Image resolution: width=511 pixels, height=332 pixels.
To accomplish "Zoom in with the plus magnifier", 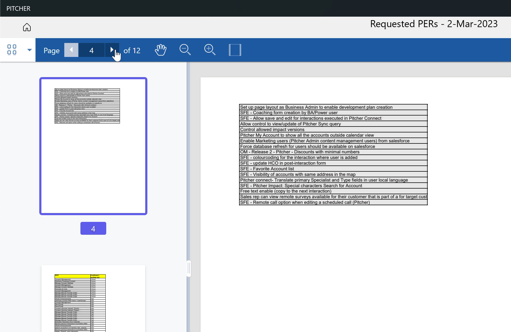I will (210, 50).
